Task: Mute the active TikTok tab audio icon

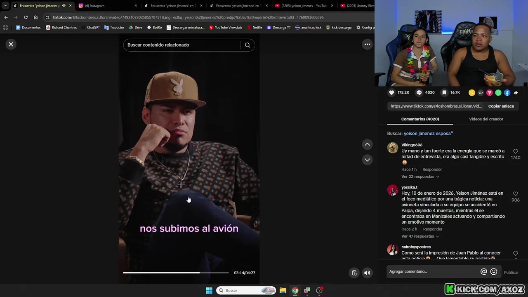Action: point(64,6)
